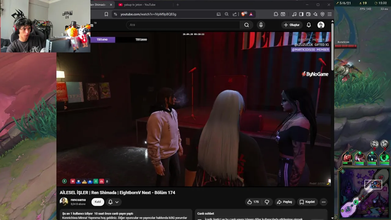Open the site information icon in the address bar

pyautogui.click(x=115, y=14)
